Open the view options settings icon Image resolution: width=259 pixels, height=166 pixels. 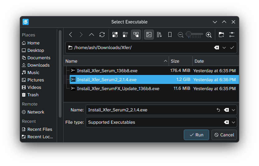[x=232, y=35]
